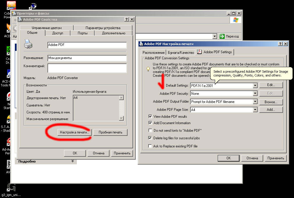Screen dimensions: 294x198
Task: Click the Размещение input field
Action: pos(87,58)
